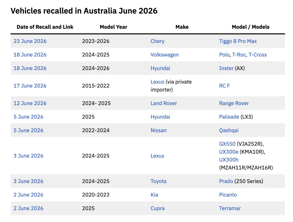Click the 'Date of Recall and Link' column header
293x222 pixels.
pos(45,27)
